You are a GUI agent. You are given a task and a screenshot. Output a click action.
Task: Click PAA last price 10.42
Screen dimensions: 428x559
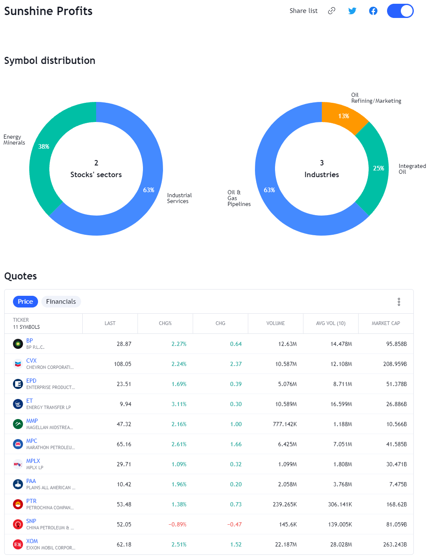pyautogui.click(x=124, y=484)
